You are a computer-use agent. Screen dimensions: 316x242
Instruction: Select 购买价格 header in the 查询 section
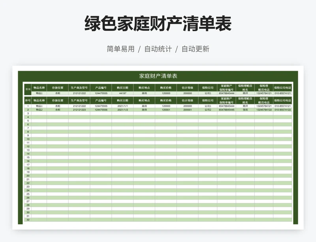pos(166,88)
